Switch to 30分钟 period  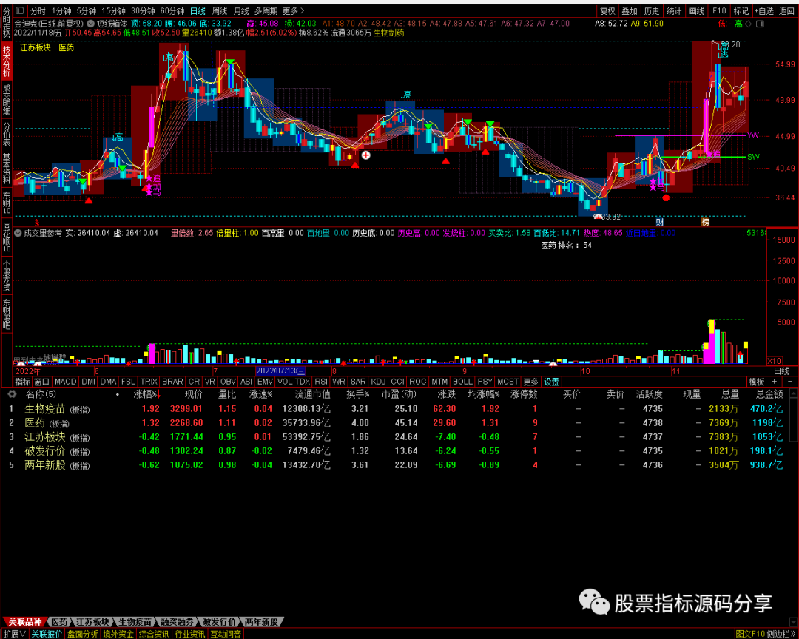tap(143, 10)
